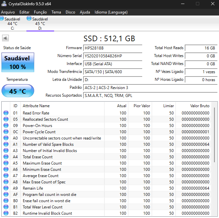Click the Total Host Writes value field
The image size is (219, 218).
pos(201,56)
